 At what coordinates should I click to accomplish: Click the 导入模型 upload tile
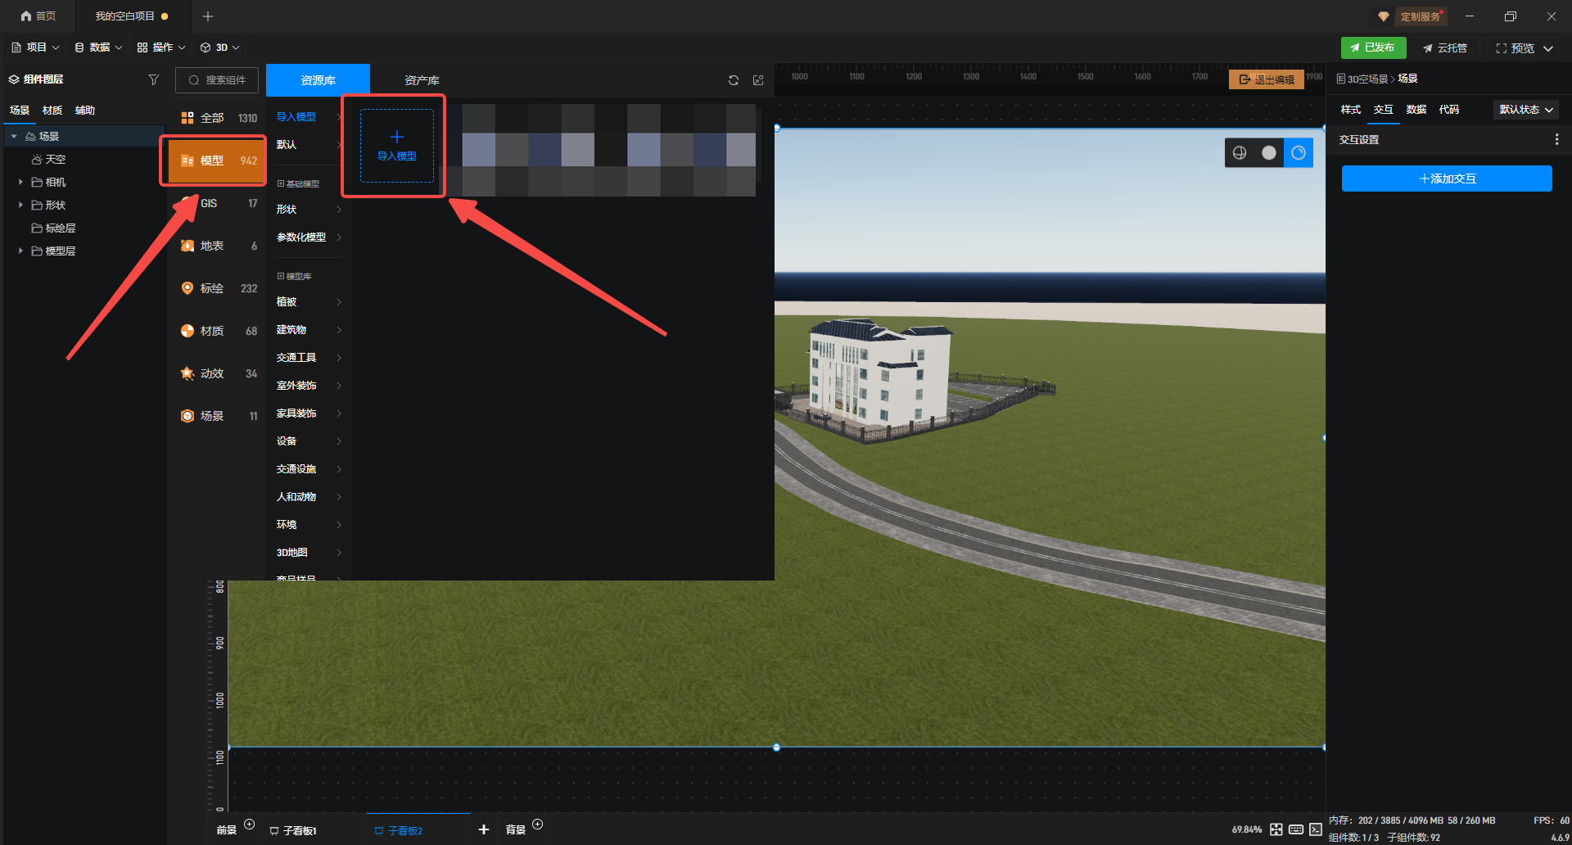396,146
